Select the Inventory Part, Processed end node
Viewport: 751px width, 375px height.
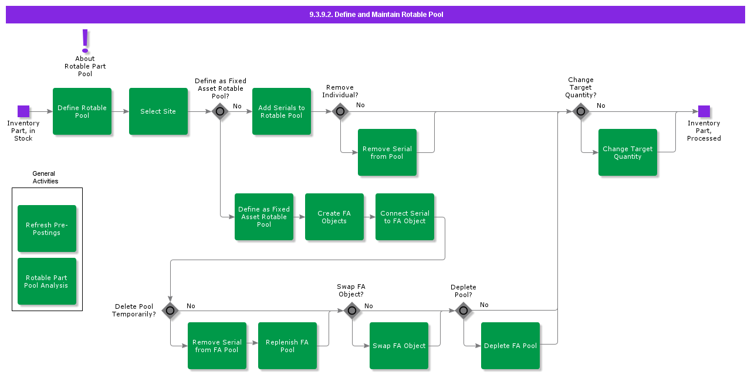coord(704,110)
